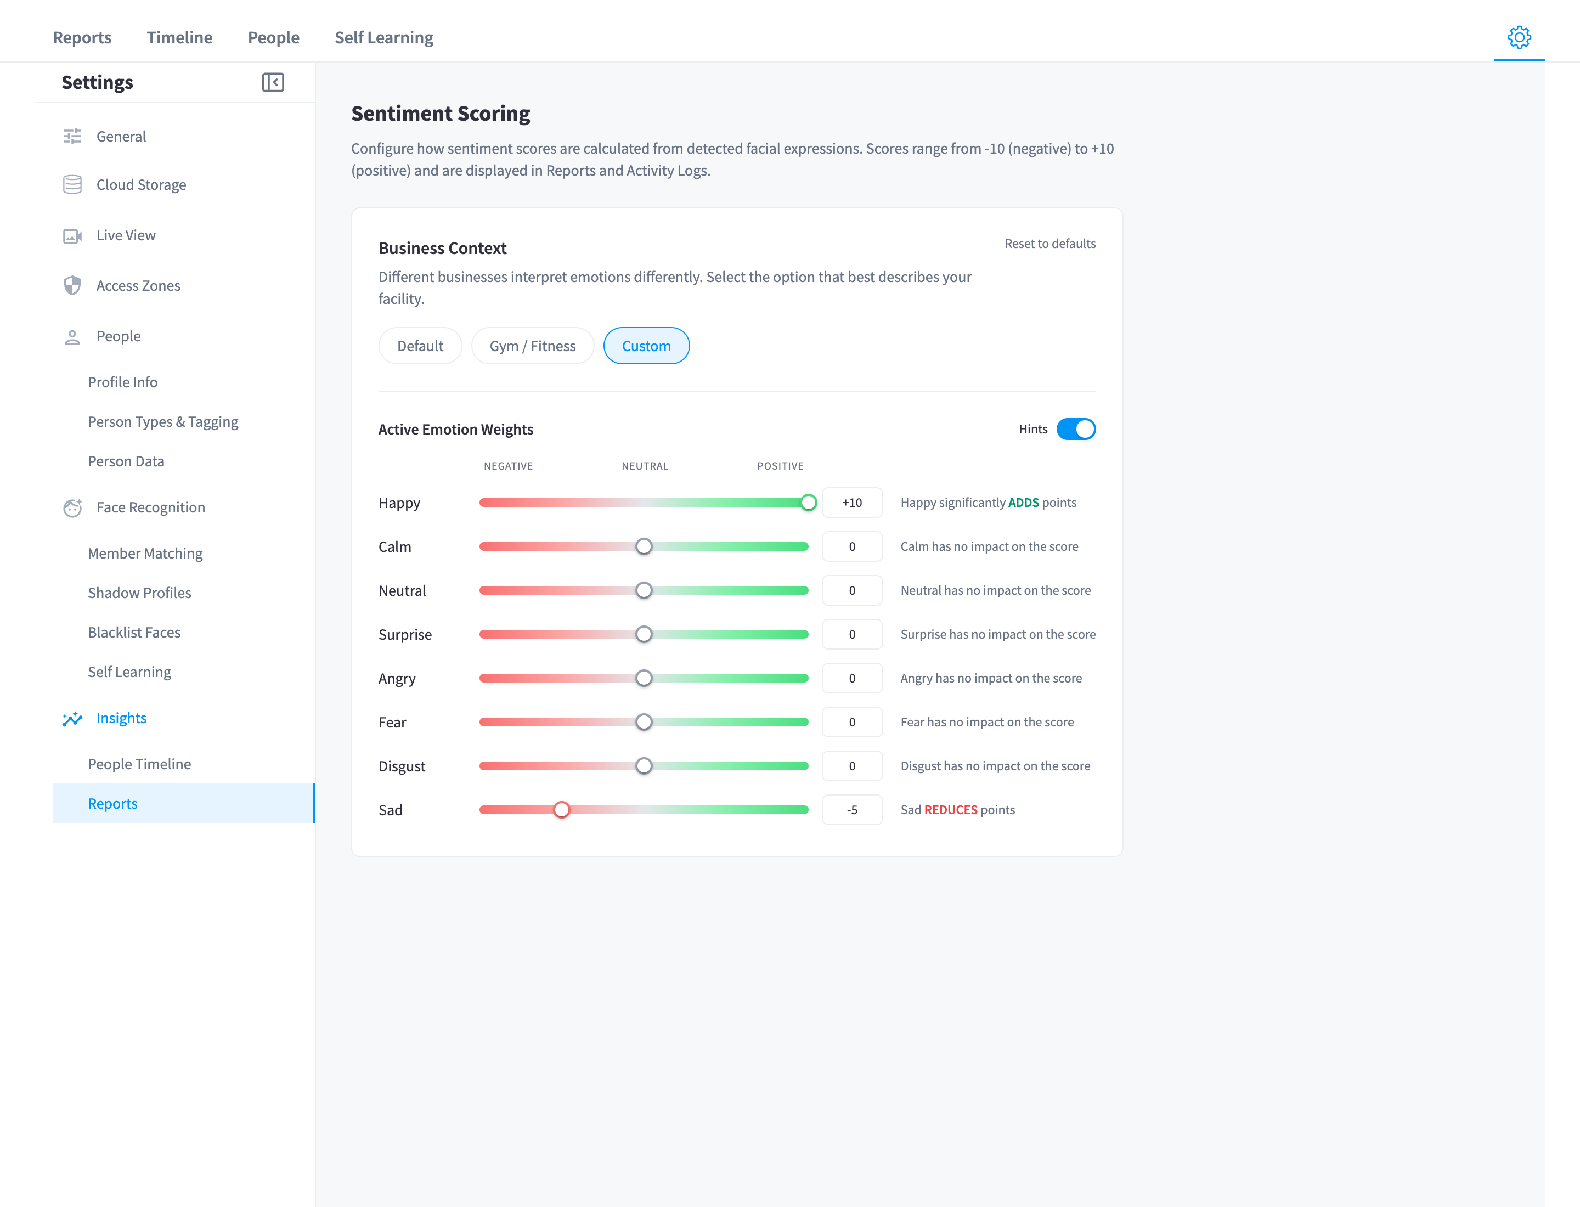1580x1207 pixels.
Task: Click the 'Sad REDUCES points' hint
Action: [958, 810]
